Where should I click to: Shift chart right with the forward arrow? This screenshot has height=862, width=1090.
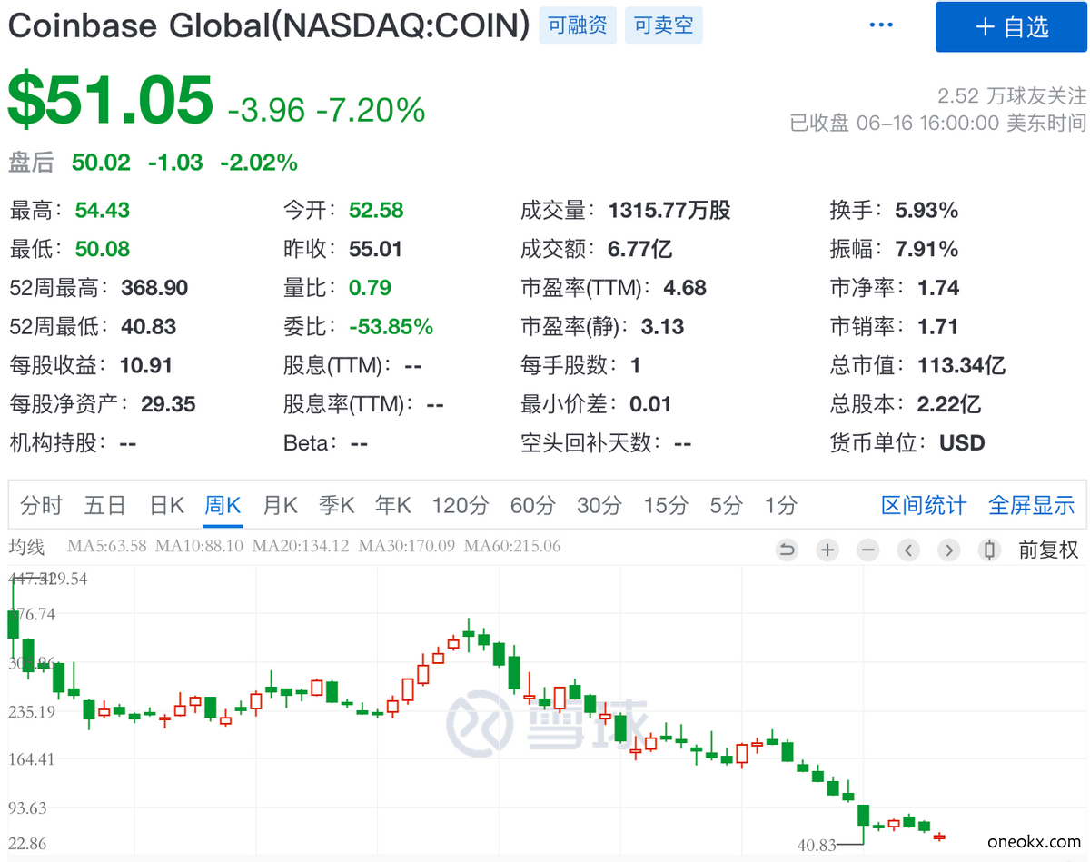[x=949, y=550]
